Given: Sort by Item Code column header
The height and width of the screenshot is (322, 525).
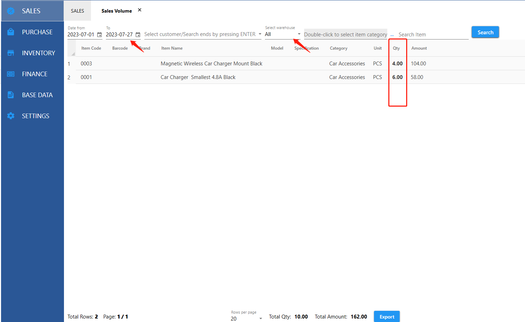Looking at the screenshot, I should pos(91,48).
